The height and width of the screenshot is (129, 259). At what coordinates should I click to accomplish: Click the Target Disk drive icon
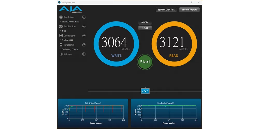coord(61,45)
